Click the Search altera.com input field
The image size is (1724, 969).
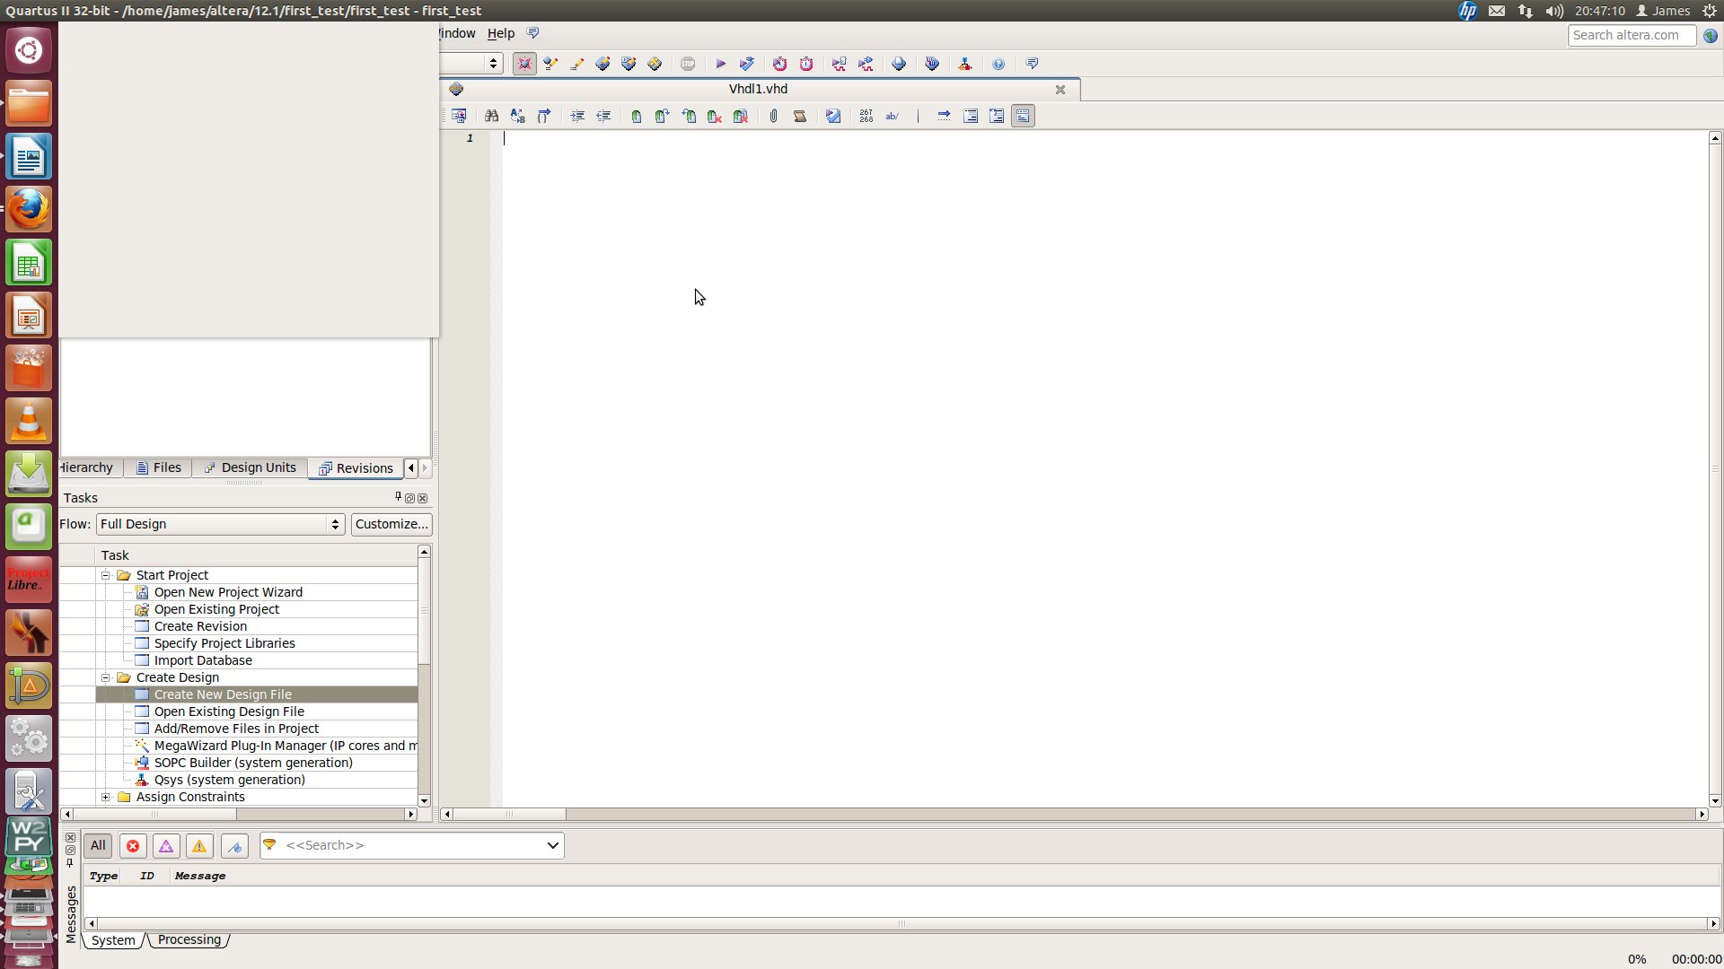[x=1631, y=35]
